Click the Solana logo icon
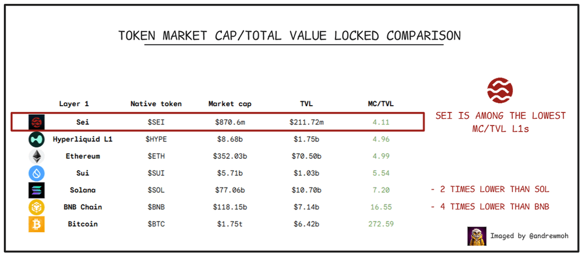The height and width of the screenshot is (256, 583). click(36, 190)
